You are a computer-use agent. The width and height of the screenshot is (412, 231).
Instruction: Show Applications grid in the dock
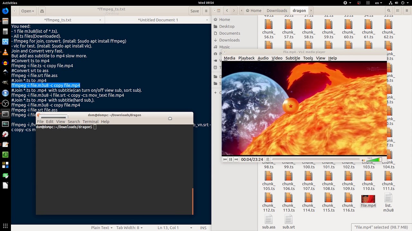(5, 226)
